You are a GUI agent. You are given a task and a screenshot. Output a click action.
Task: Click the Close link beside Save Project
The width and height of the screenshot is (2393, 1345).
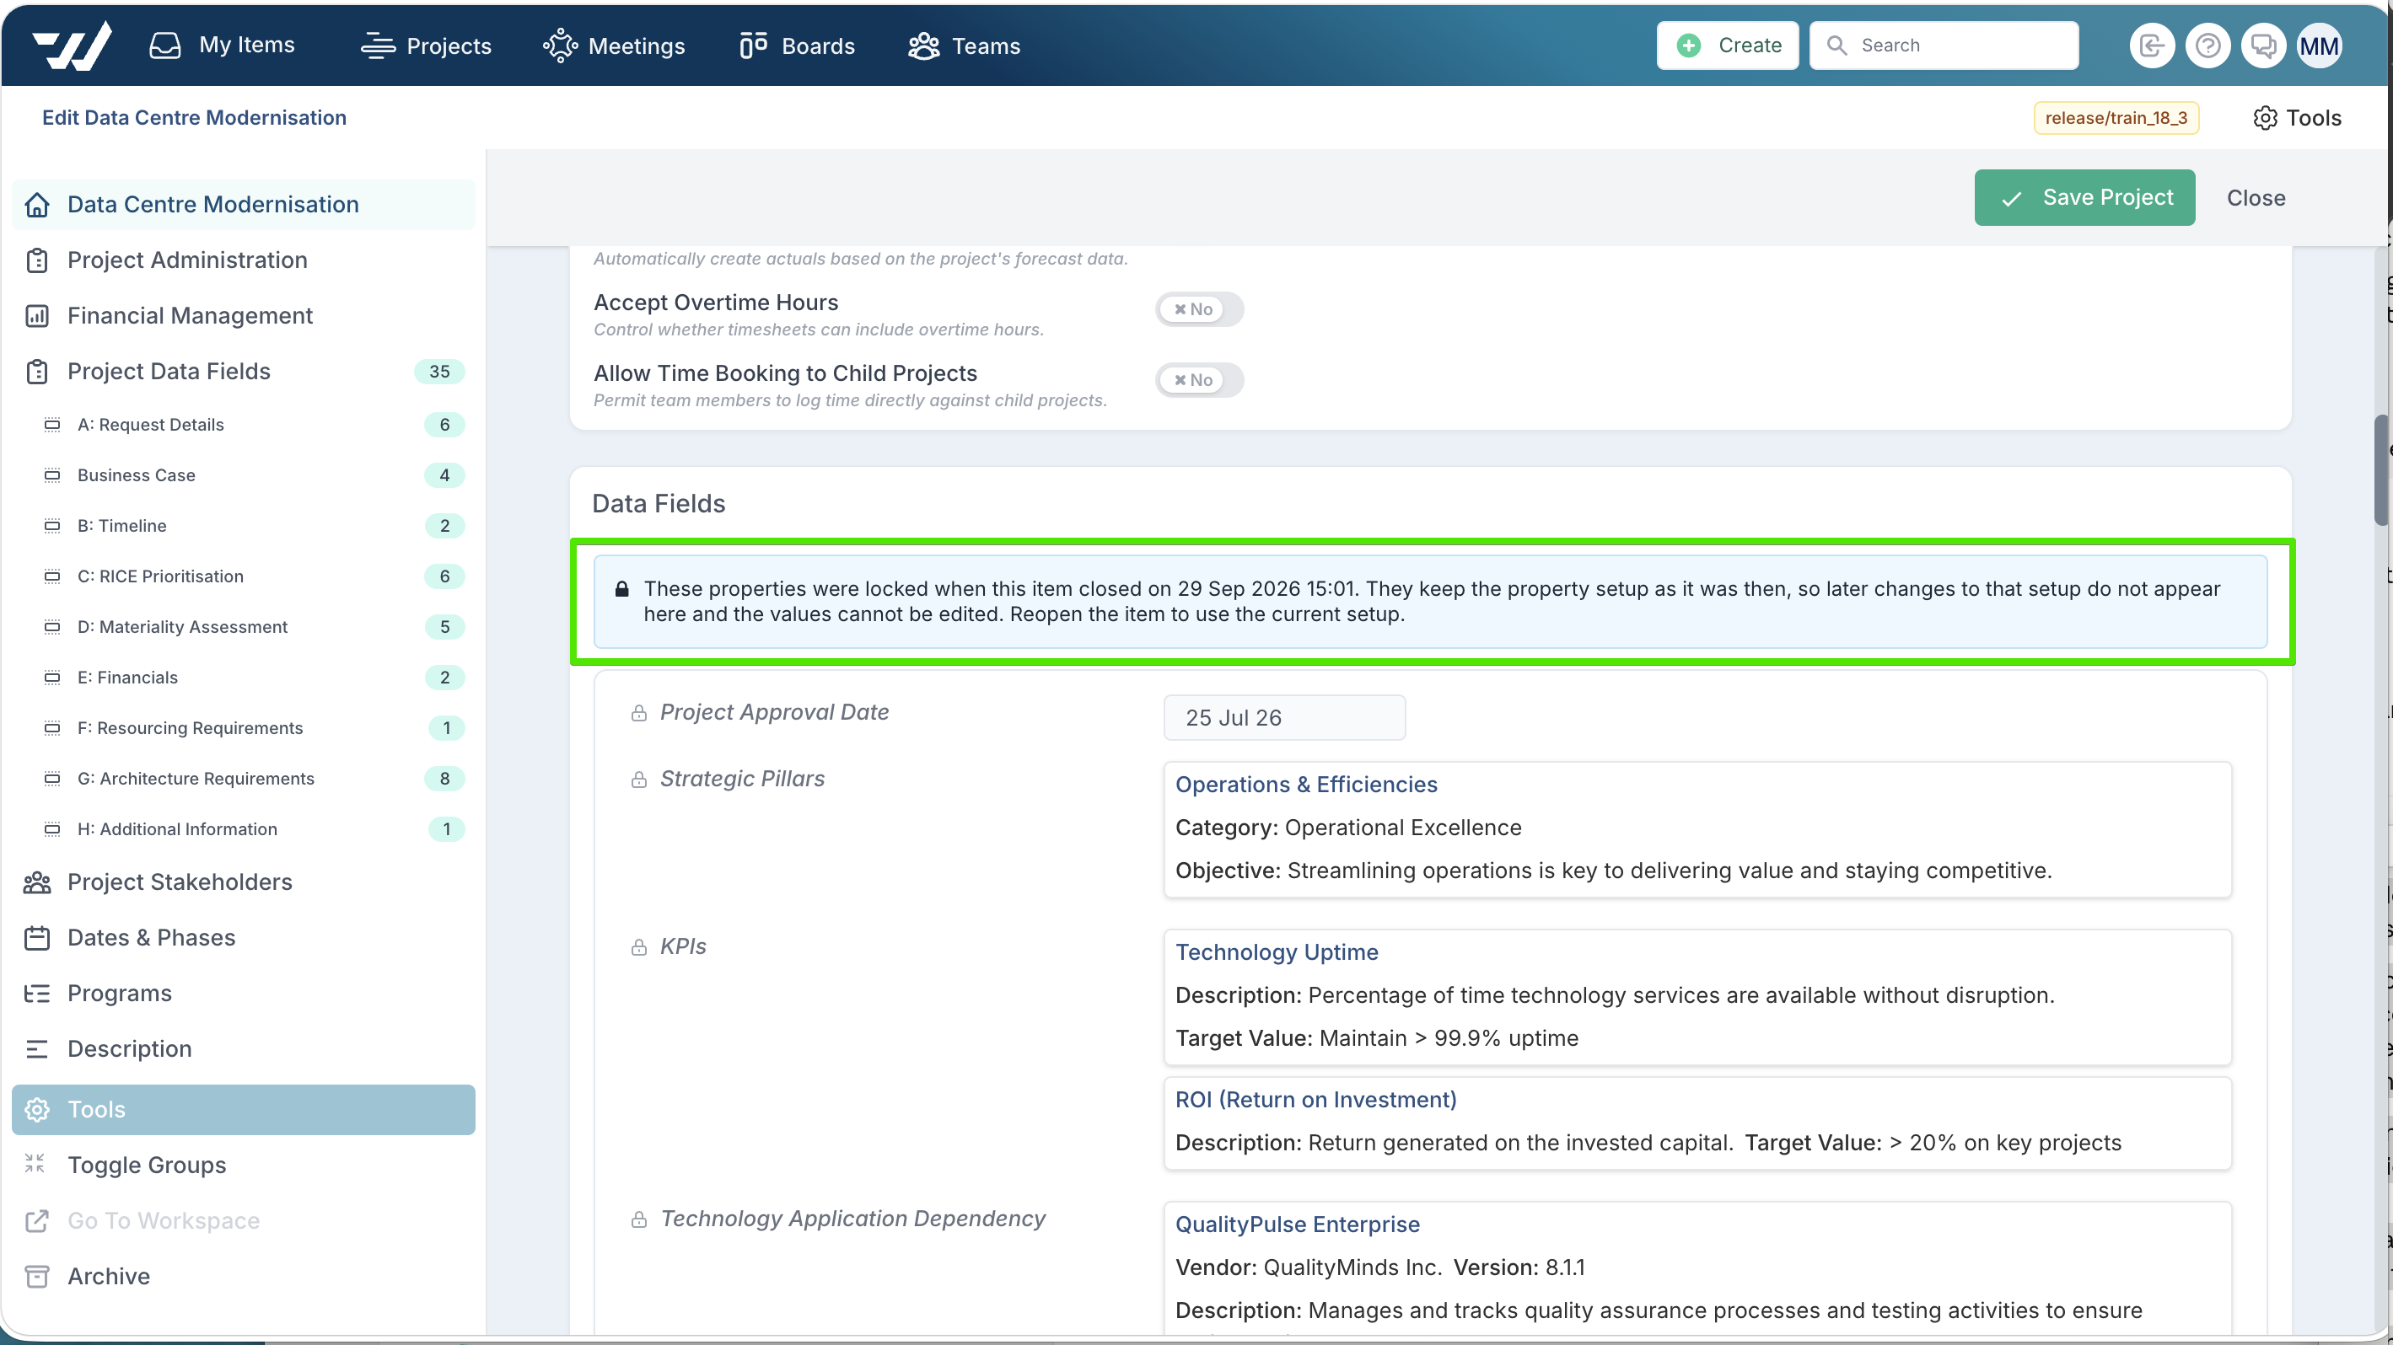point(2256,198)
